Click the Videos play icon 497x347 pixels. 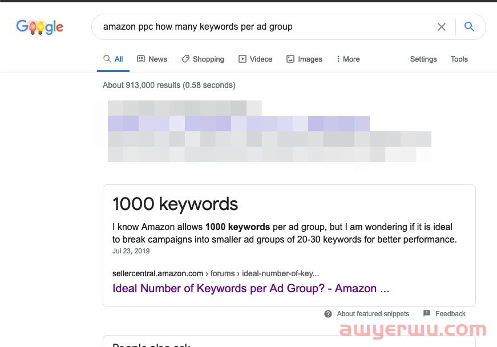pyautogui.click(x=243, y=59)
